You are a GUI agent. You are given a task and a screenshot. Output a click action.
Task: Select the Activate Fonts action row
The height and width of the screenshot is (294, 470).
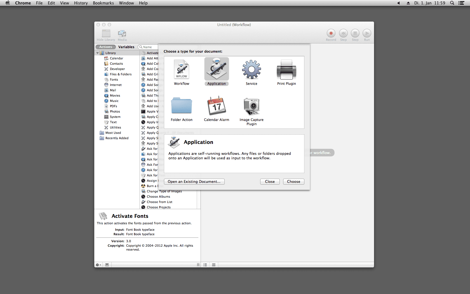click(149, 53)
